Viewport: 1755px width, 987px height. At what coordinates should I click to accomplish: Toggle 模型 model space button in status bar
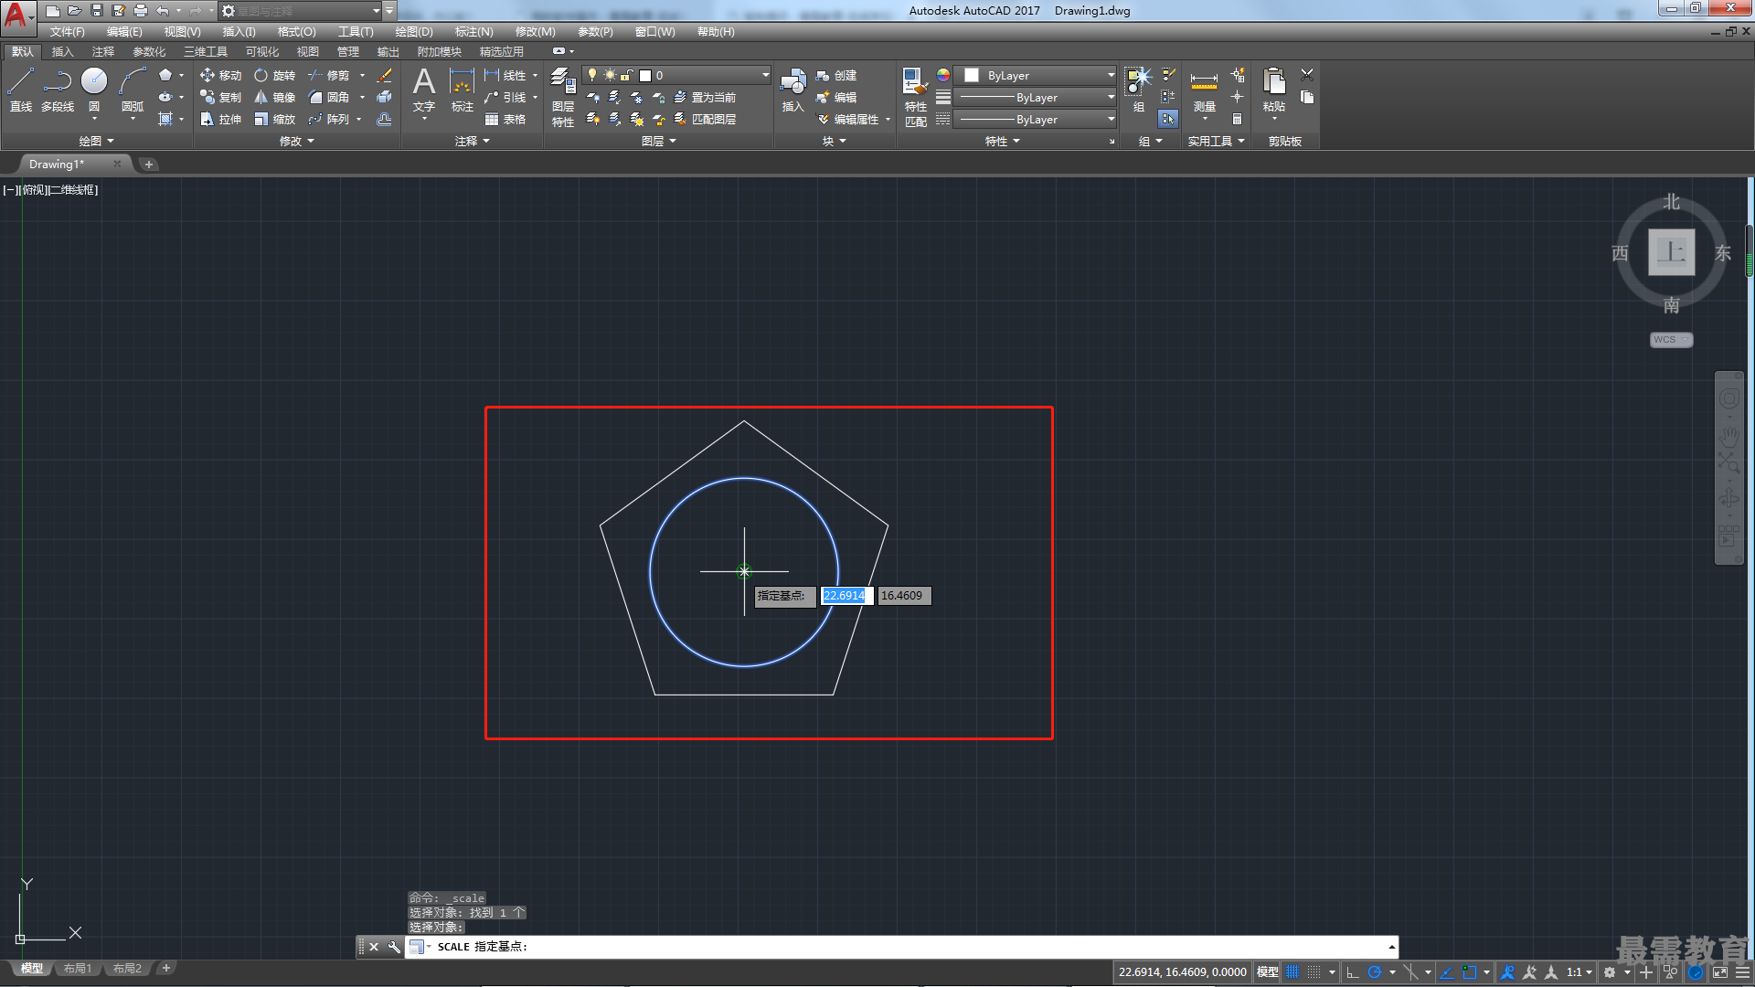pos(1267,972)
